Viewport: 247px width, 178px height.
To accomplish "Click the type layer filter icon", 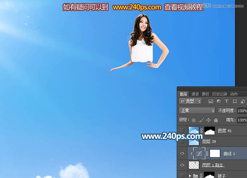I will (x=226, y=101).
